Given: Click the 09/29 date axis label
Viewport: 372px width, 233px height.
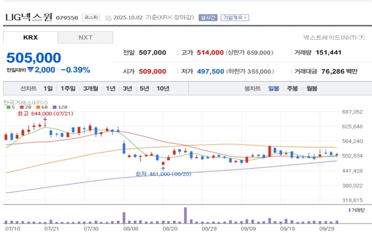Looking at the screenshot, I should [x=327, y=229].
